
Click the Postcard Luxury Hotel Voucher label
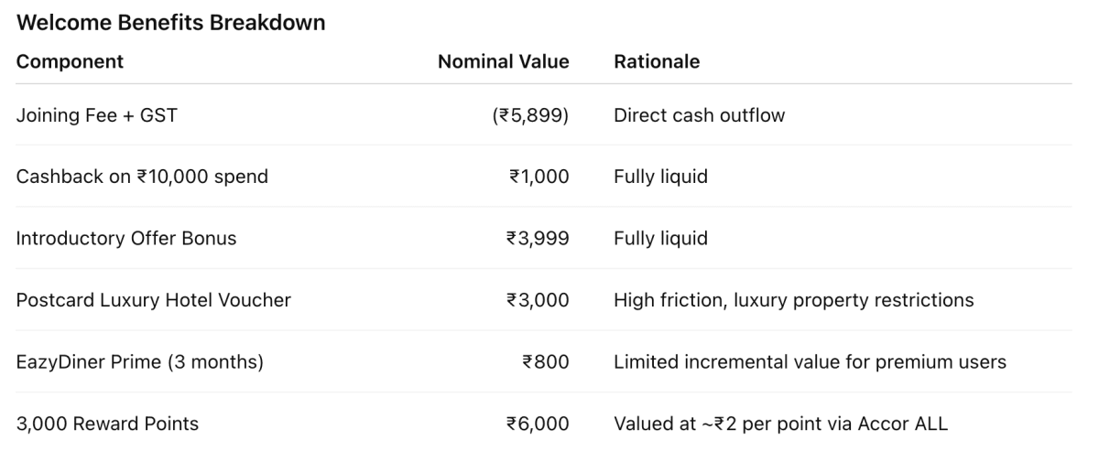tap(153, 300)
